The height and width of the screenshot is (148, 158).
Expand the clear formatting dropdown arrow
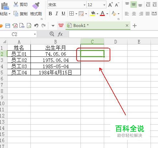pyautogui.click(x=118, y=14)
